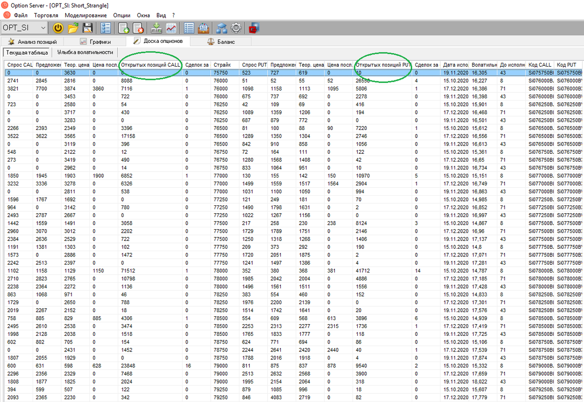Click the Волатильн column header
The width and height of the screenshot is (584, 402).
click(x=483, y=65)
